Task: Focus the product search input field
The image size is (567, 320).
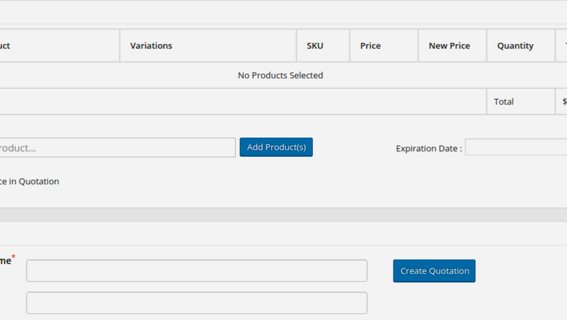Action: pos(117,147)
